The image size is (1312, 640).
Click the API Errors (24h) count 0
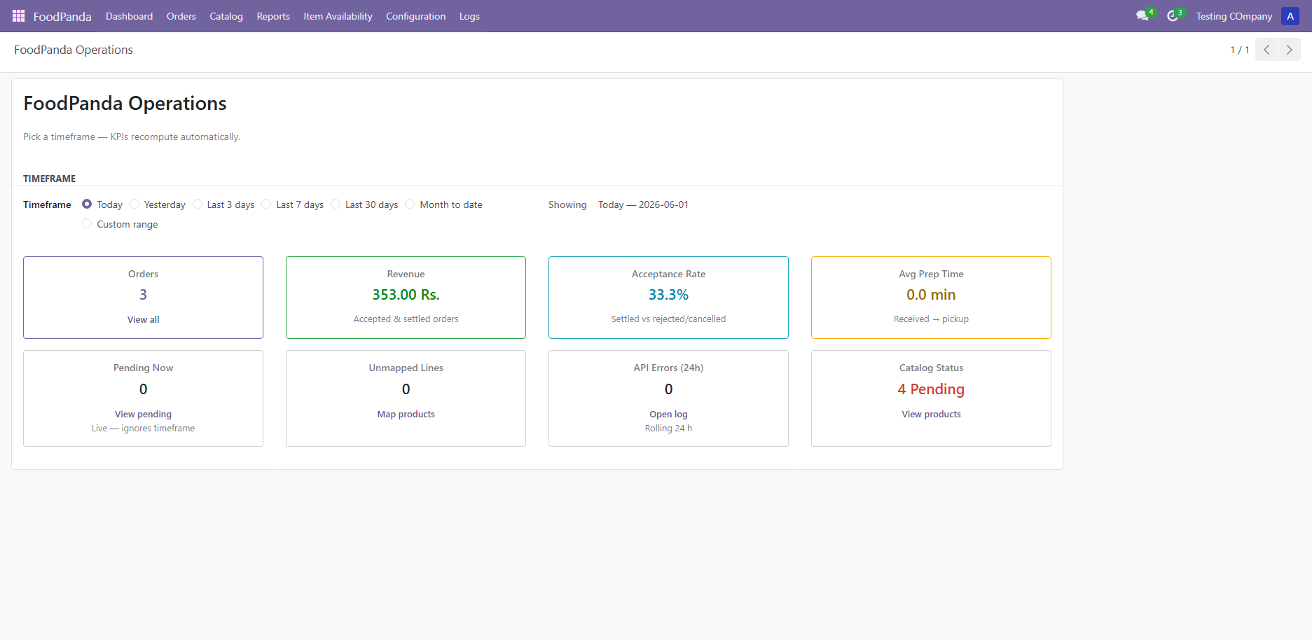pos(669,389)
